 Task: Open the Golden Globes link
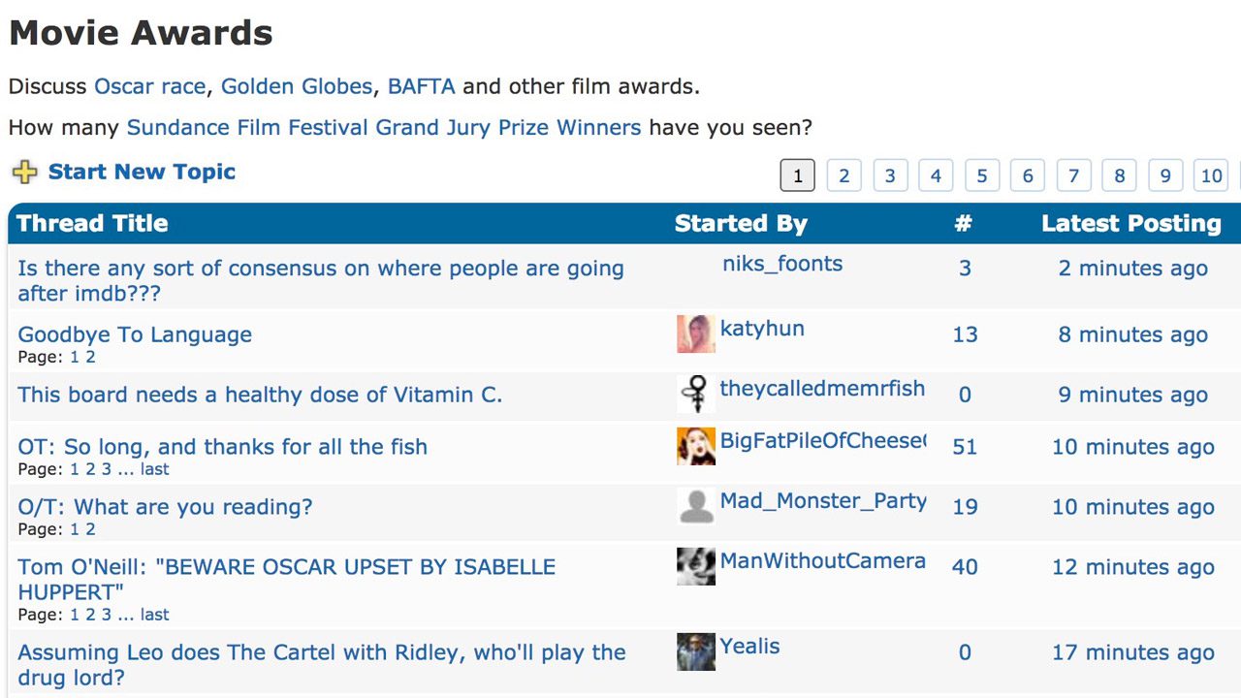(x=296, y=86)
